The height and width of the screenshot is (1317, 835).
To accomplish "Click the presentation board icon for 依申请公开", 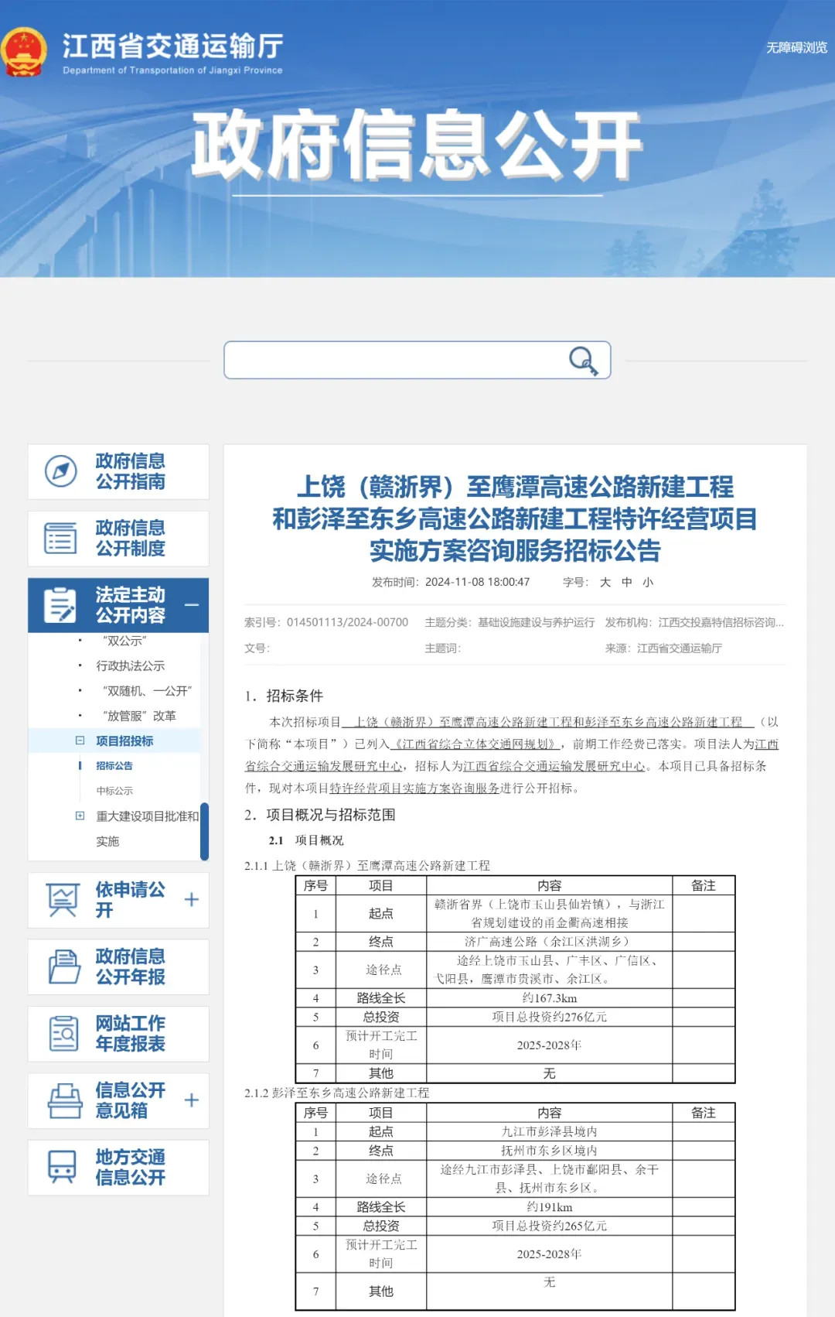I will 63,899.
